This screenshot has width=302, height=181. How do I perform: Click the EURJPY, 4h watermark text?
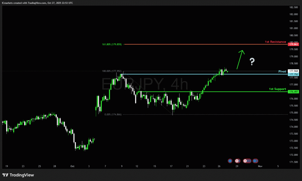coord(145,84)
